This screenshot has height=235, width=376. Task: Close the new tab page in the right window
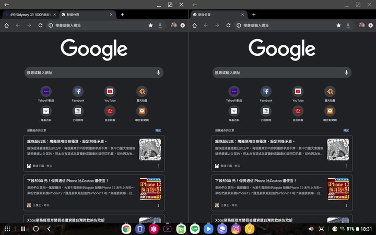coord(242,15)
